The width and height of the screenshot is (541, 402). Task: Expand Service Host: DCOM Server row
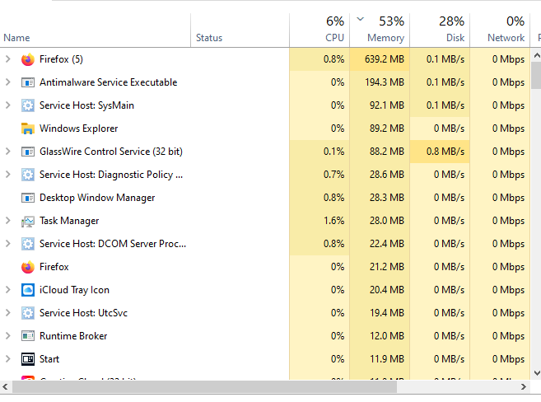[7, 244]
